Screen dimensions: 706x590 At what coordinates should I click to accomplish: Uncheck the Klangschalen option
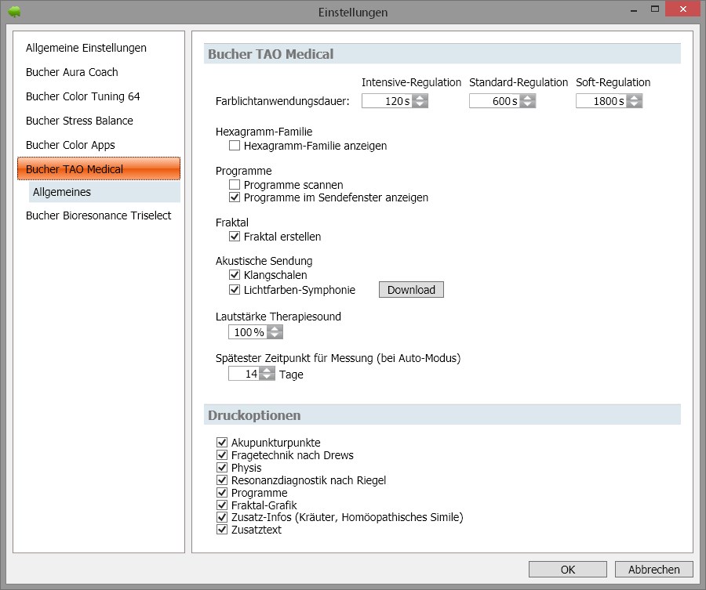click(x=234, y=274)
